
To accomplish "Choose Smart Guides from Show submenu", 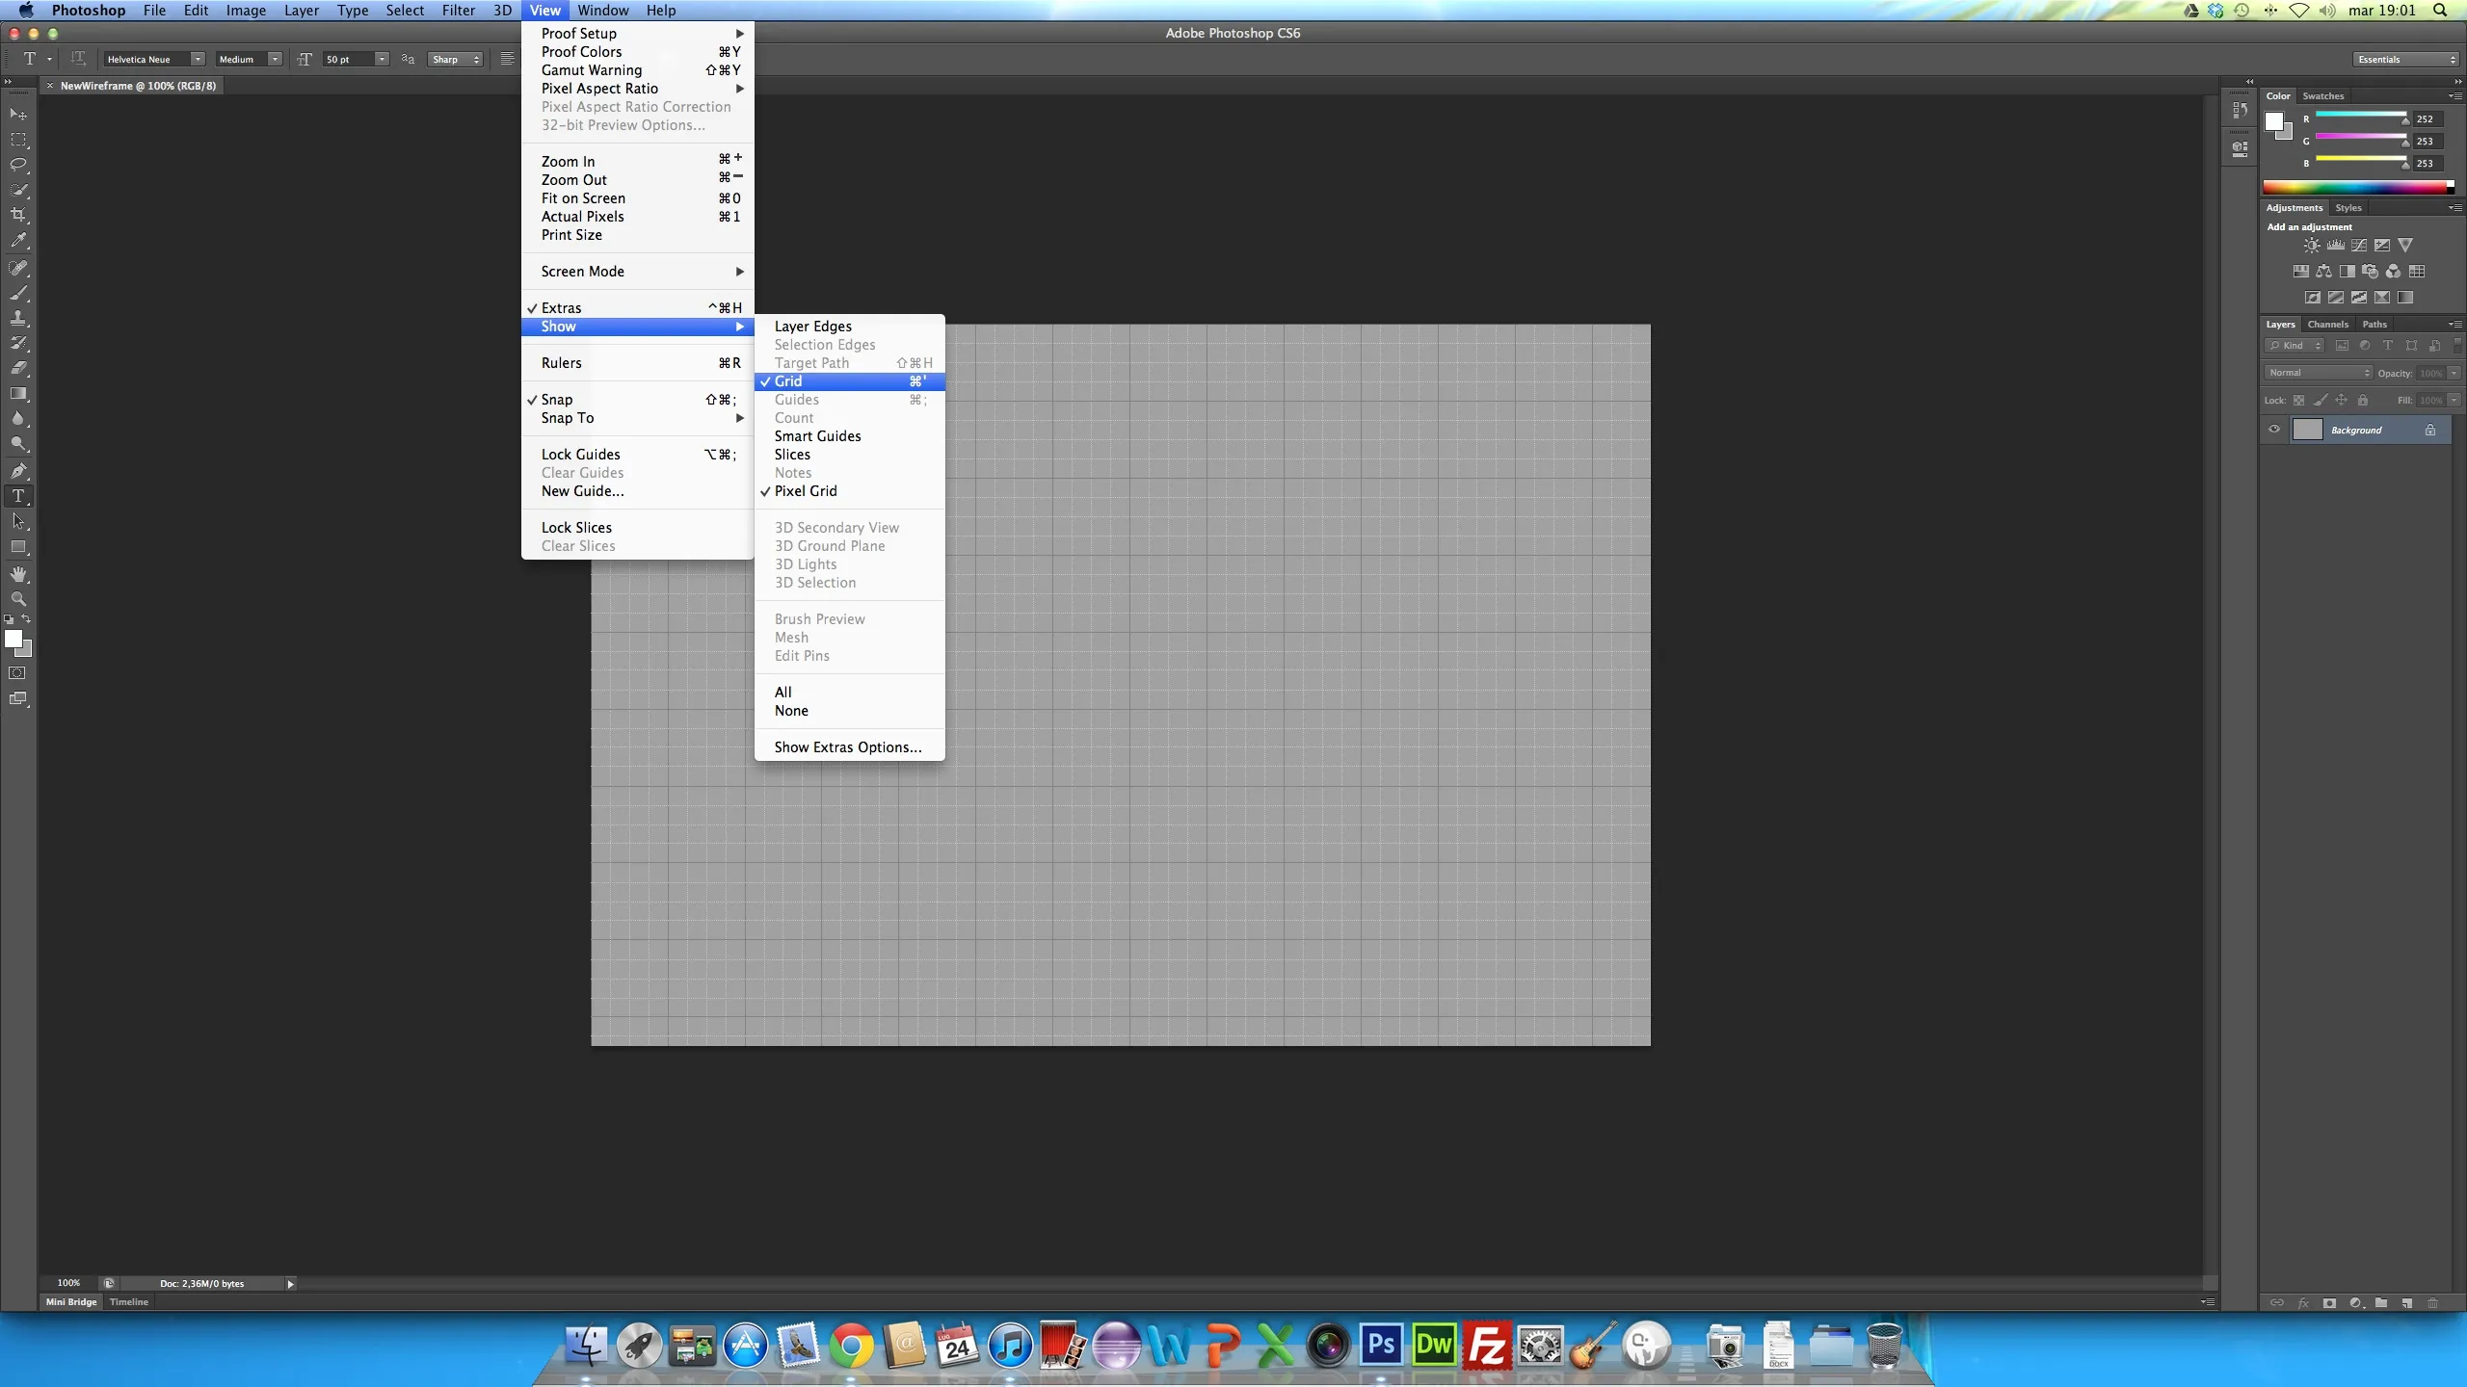I will tap(817, 436).
